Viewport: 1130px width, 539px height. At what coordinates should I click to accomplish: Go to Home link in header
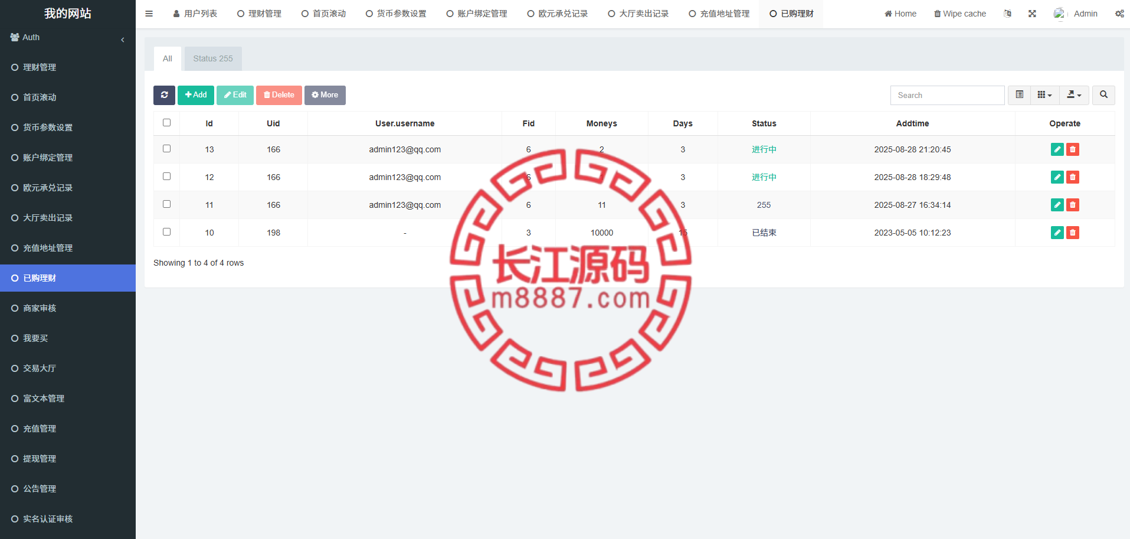coord(900,14)
